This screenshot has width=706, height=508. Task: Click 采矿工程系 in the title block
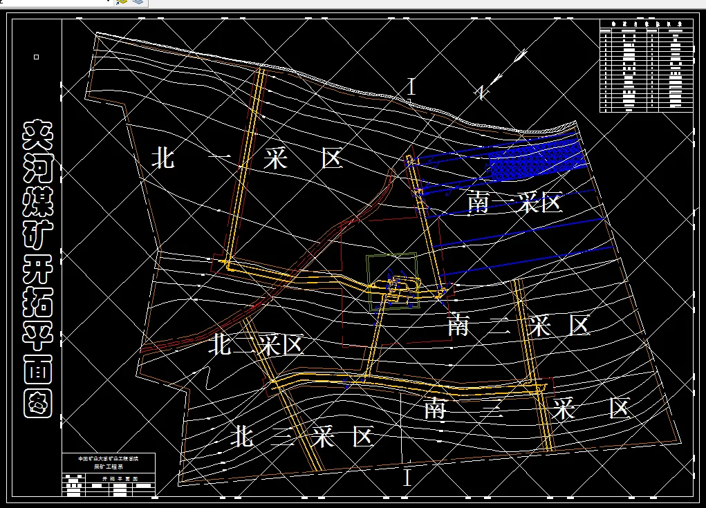click(x=109, y=467)
